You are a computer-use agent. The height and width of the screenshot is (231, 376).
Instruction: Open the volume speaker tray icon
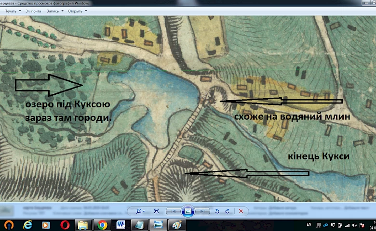tap(354, 225)
